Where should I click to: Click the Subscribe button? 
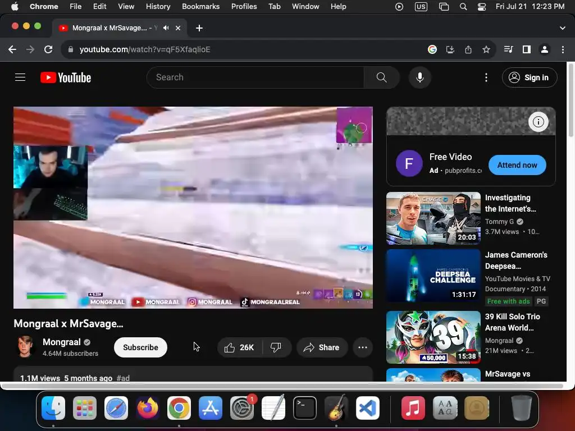point(140,347)
